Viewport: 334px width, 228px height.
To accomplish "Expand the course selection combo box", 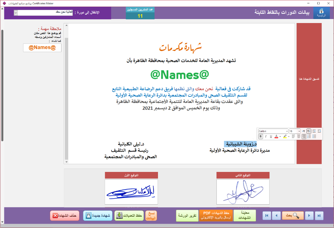I will pos(15,13).
